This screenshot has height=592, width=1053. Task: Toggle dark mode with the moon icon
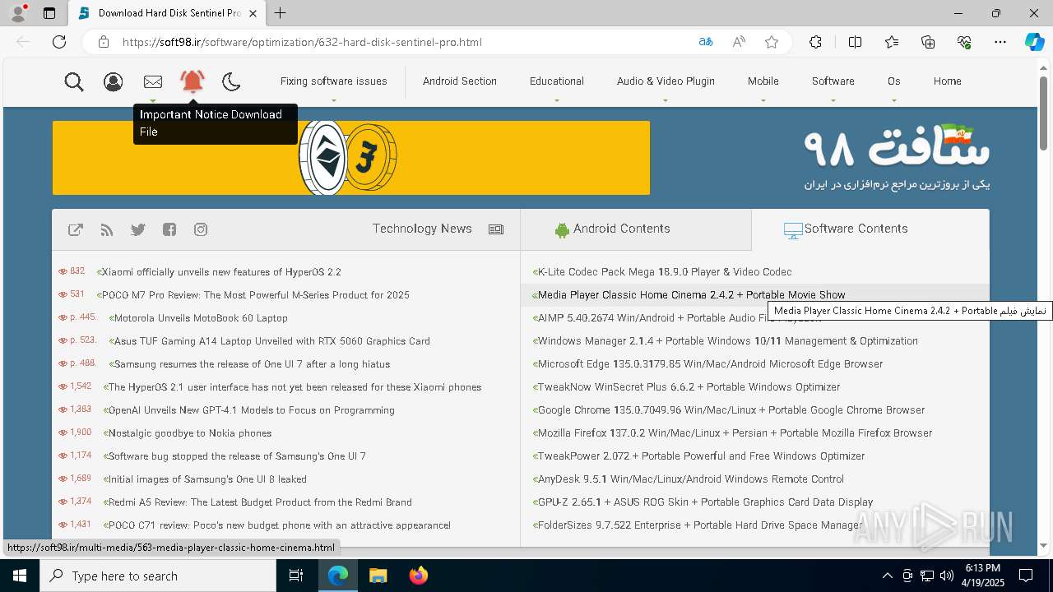[231, 81]
